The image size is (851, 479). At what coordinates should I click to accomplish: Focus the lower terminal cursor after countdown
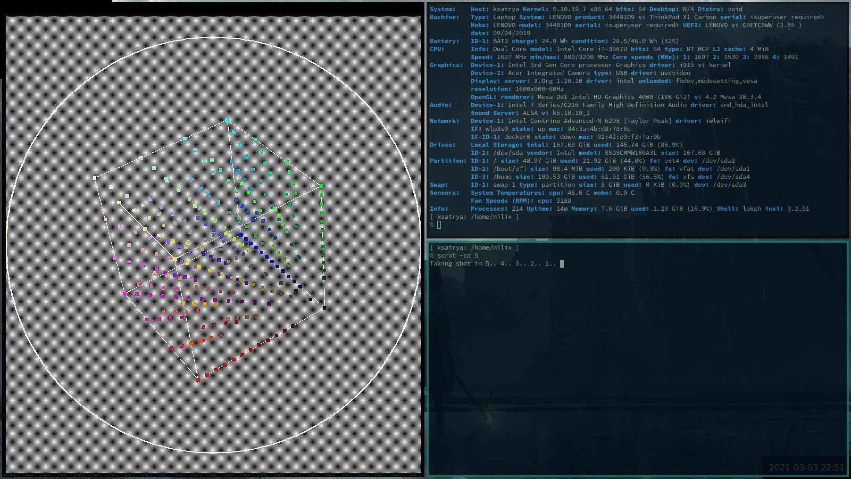562,263
